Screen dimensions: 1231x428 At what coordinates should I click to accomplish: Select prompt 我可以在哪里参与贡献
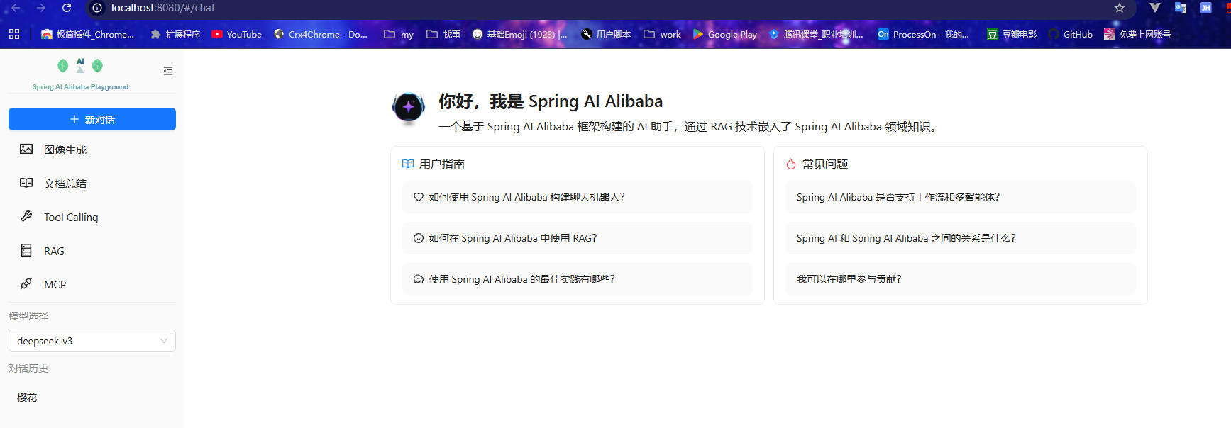tap(961, 279)
